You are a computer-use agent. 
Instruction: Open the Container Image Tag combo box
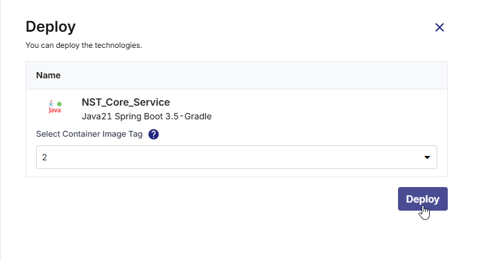tap(236, 157)
